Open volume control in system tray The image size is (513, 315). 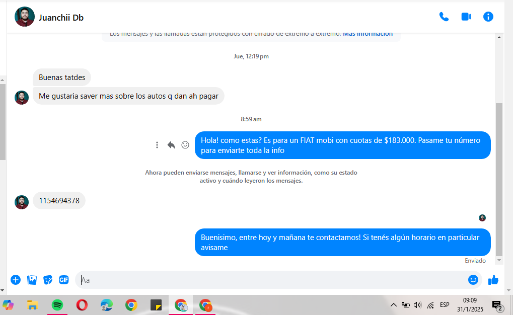tap(417, 305)
